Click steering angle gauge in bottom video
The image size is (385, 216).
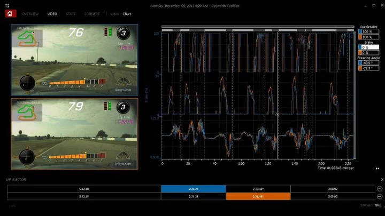(x=123, y=156)
